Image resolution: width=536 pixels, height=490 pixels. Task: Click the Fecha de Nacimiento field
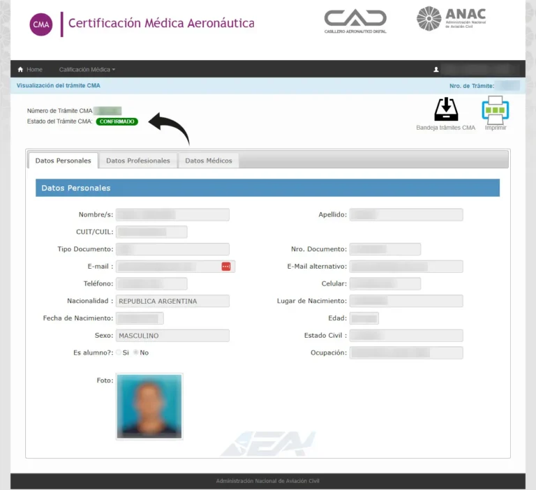click(x=140, y=318)
